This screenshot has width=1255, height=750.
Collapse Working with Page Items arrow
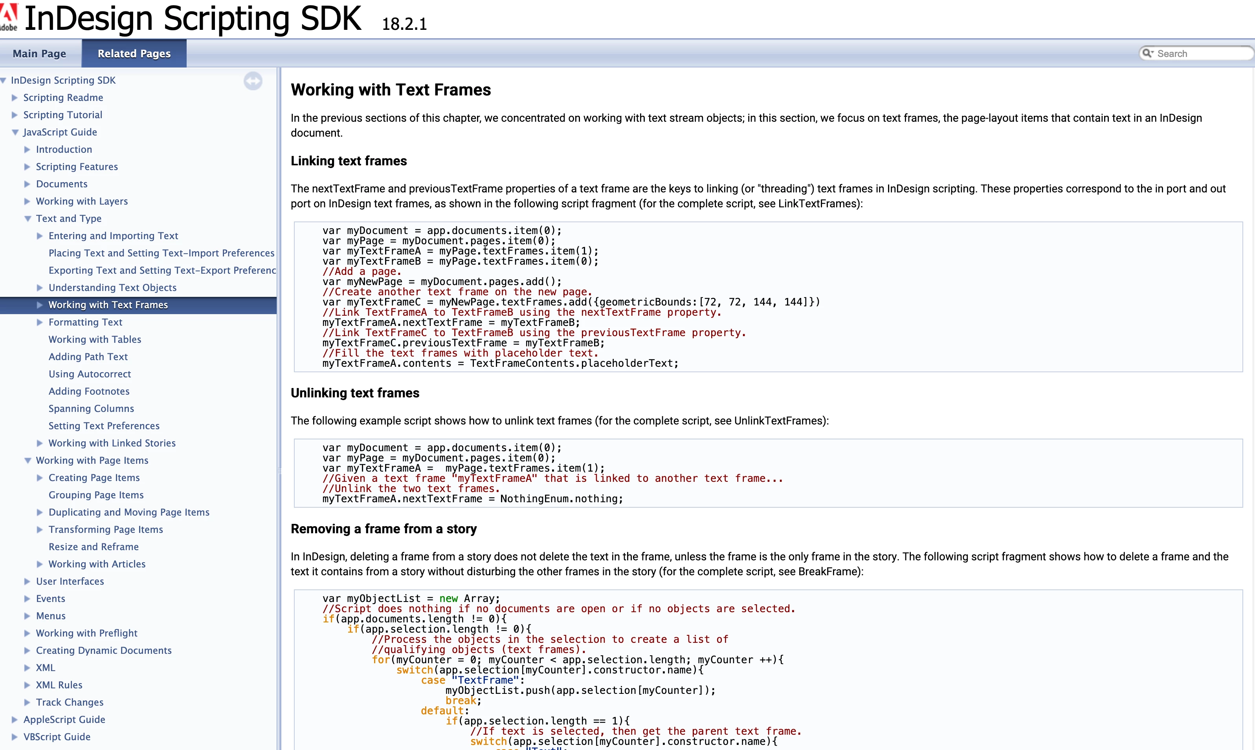(x=27, y=461)
